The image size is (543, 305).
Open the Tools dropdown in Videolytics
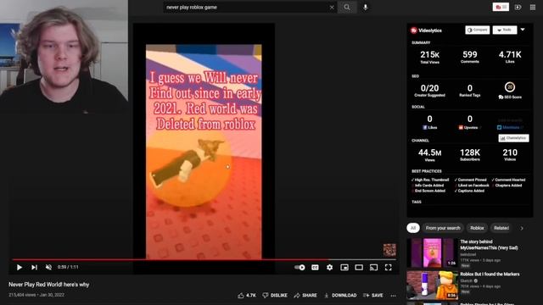[505, 30]
